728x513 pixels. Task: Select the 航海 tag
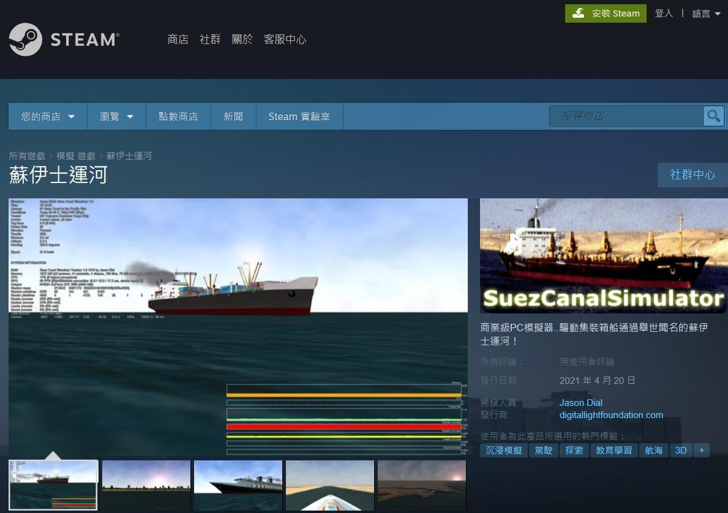[x=654, y=451]
